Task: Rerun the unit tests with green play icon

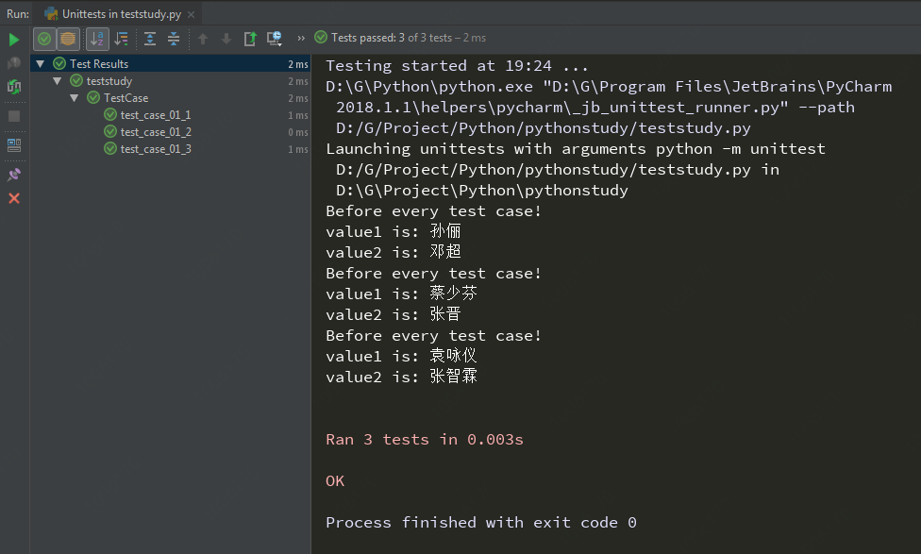Action: pos(14,40)
